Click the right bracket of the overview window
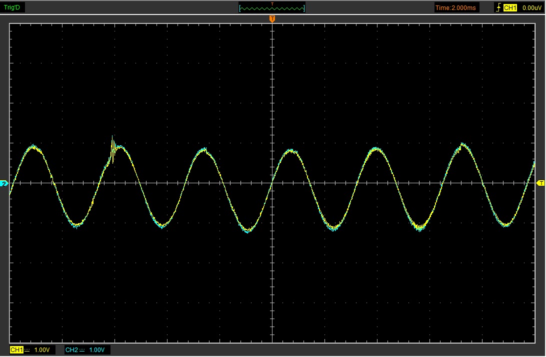546x357 pixels. [x=304, y=8]
